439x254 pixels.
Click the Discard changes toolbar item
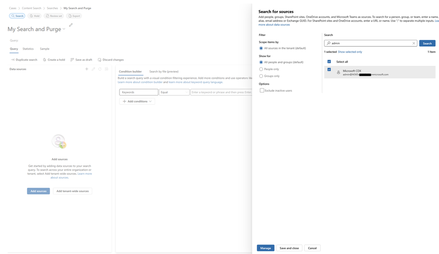[x=111, y=60]
